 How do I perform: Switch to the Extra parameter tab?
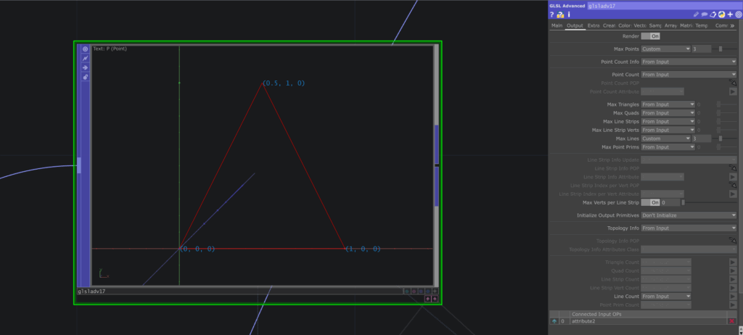coord(594,25)
